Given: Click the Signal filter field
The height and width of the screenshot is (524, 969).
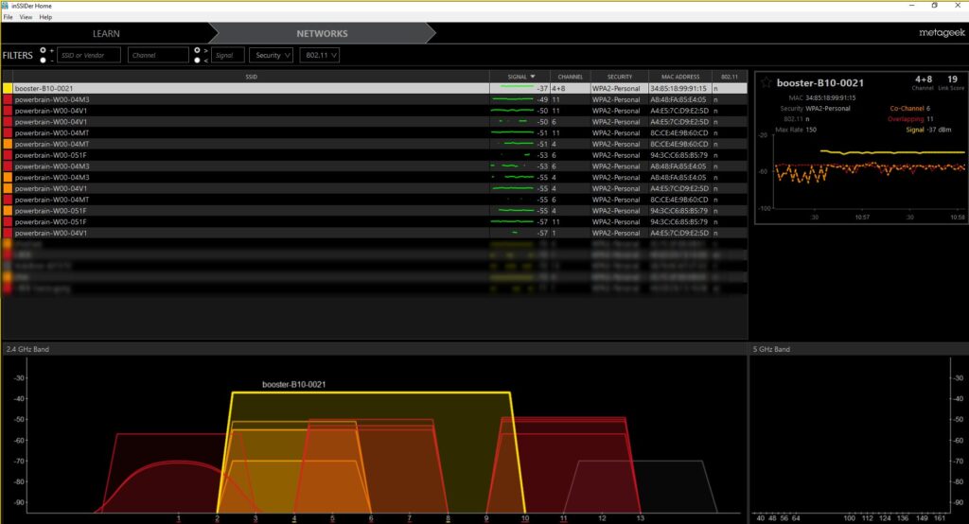Looking at the screenshot, I should [227, 55].
